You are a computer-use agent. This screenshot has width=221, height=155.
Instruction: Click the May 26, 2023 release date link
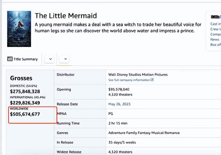[x=119, y=104]
